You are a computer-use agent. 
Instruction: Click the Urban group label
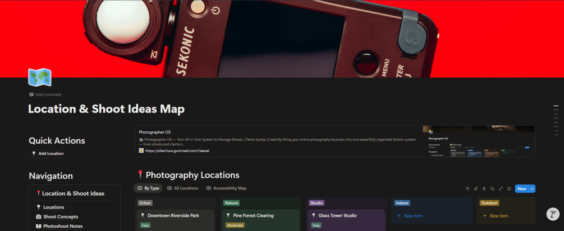click(145, 203)
